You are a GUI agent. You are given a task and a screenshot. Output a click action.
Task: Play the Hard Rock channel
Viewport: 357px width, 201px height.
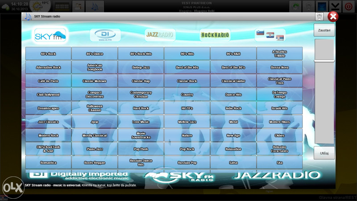pyautogui.click(x=141, y=108)
